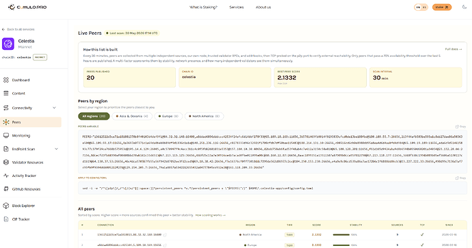Open Monitoring sidebar icon
The width and height of the screenshot is (472, 248).
[6, 135]
